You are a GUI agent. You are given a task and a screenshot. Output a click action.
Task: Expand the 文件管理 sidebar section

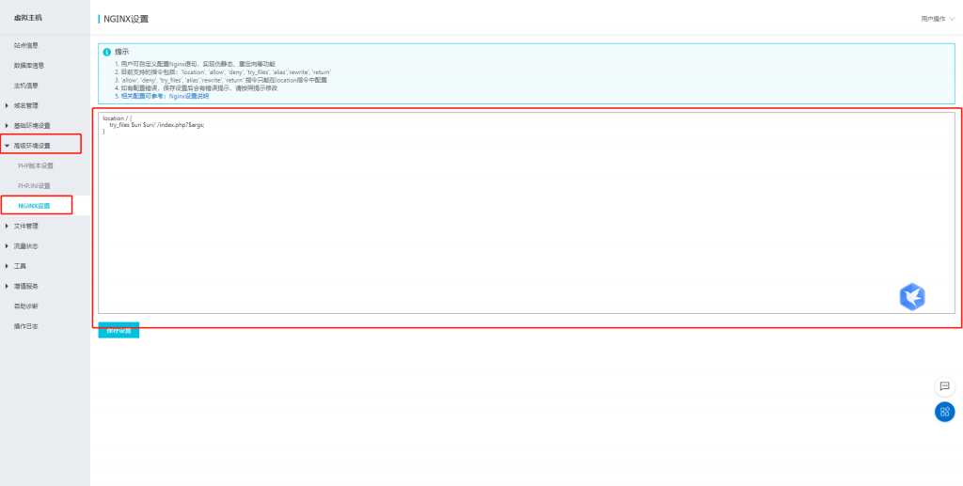(x=26, y=226)
